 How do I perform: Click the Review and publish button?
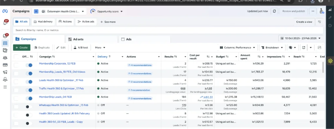pyautogui.click(x=294, y=11)
